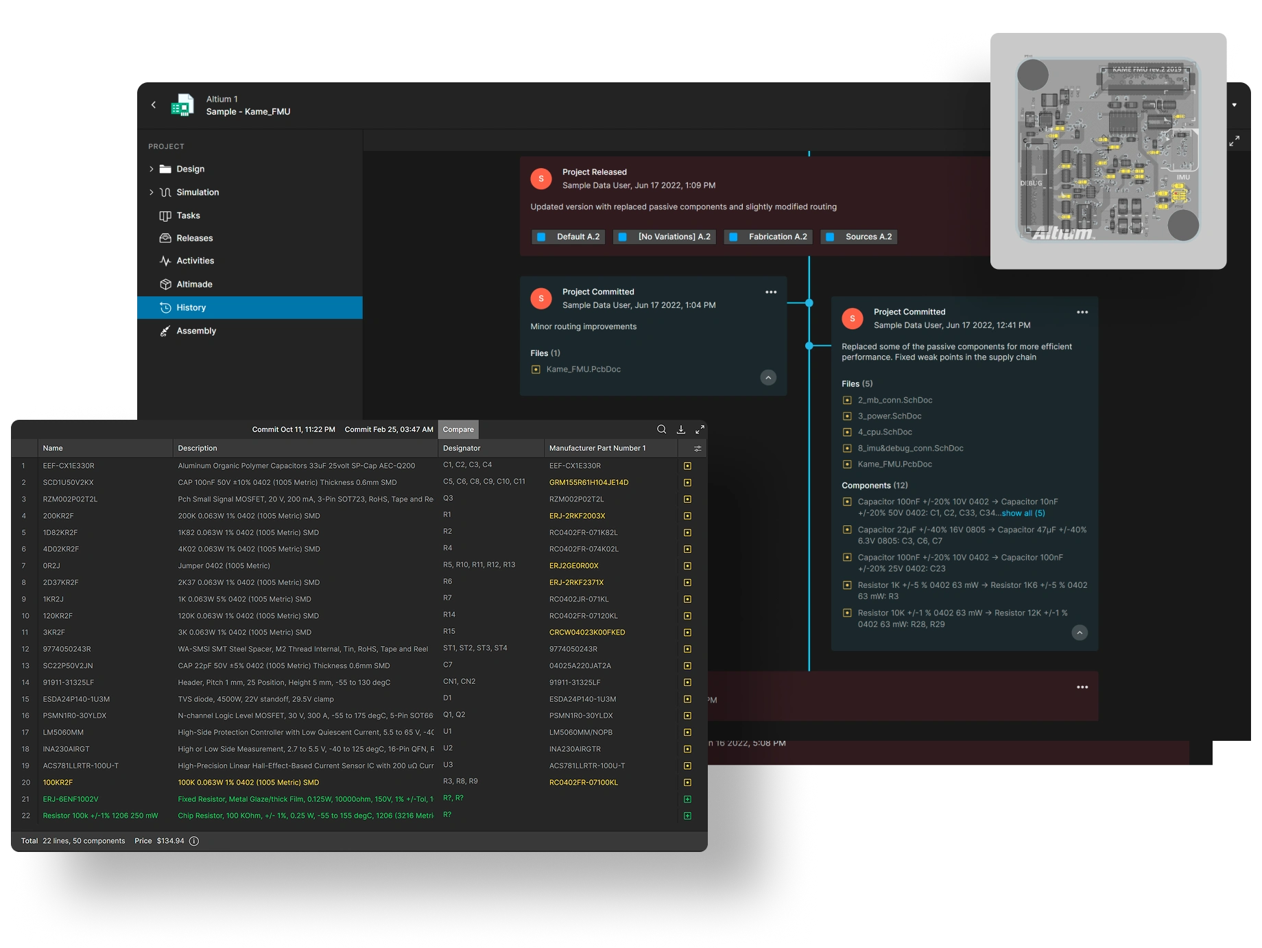Expand the Design folder tree item
This screenshot has width=1262, height=948.
[x=152, y=169]
